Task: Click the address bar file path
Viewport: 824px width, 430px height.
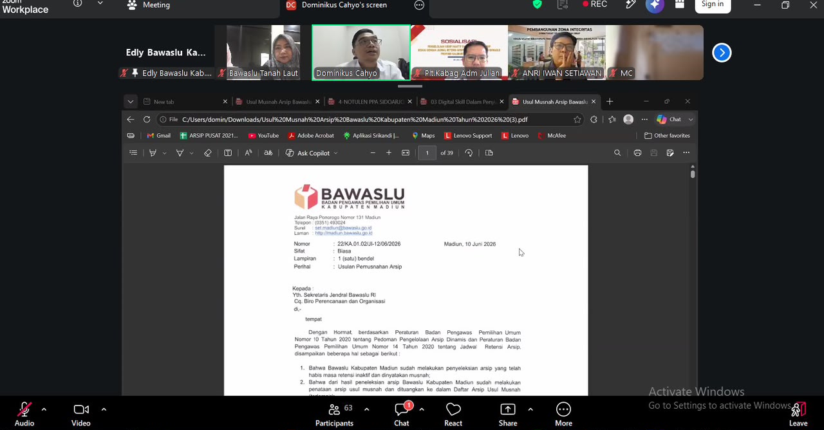Action: click(x=355, y=120)
